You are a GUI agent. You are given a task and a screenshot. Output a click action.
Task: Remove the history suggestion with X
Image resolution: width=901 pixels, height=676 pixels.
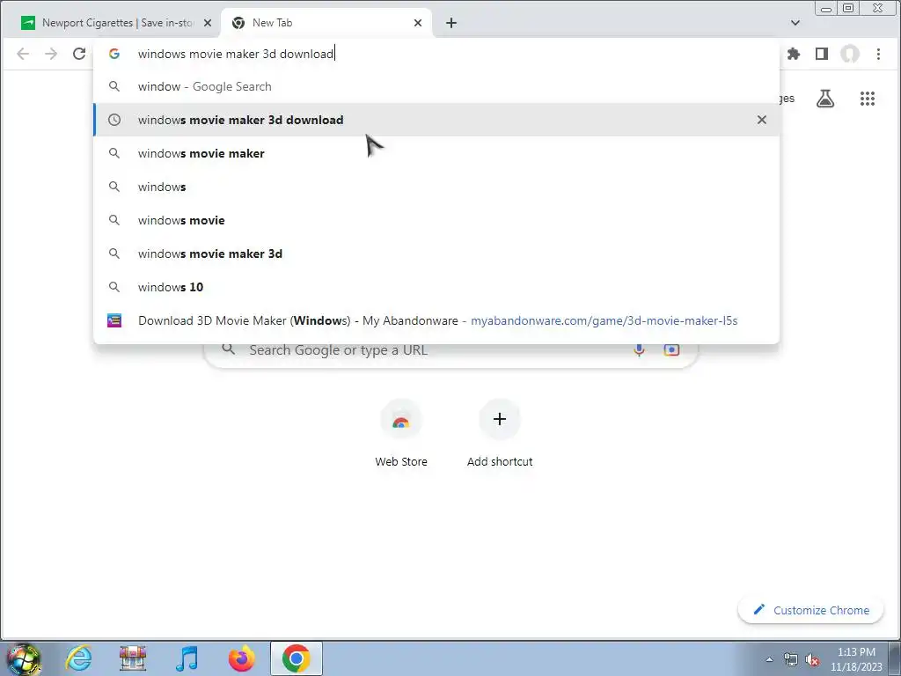pos(761,120)
